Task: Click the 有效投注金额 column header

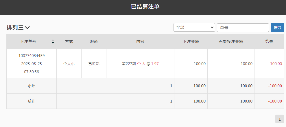Action: pos(231,41)
